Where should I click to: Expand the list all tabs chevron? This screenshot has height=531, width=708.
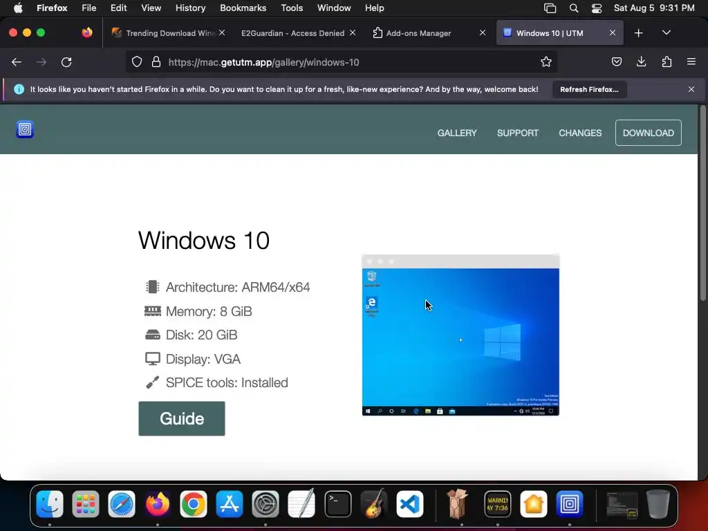pos(667,32)
